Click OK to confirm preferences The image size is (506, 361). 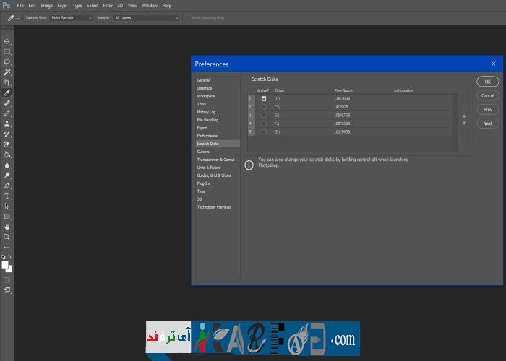487,82
